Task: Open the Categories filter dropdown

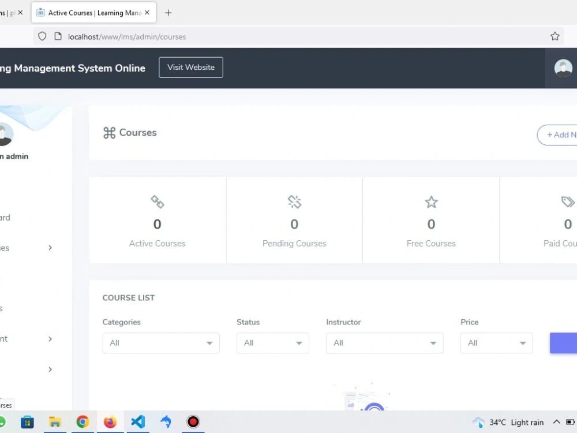Action: [x=161, y=343]
